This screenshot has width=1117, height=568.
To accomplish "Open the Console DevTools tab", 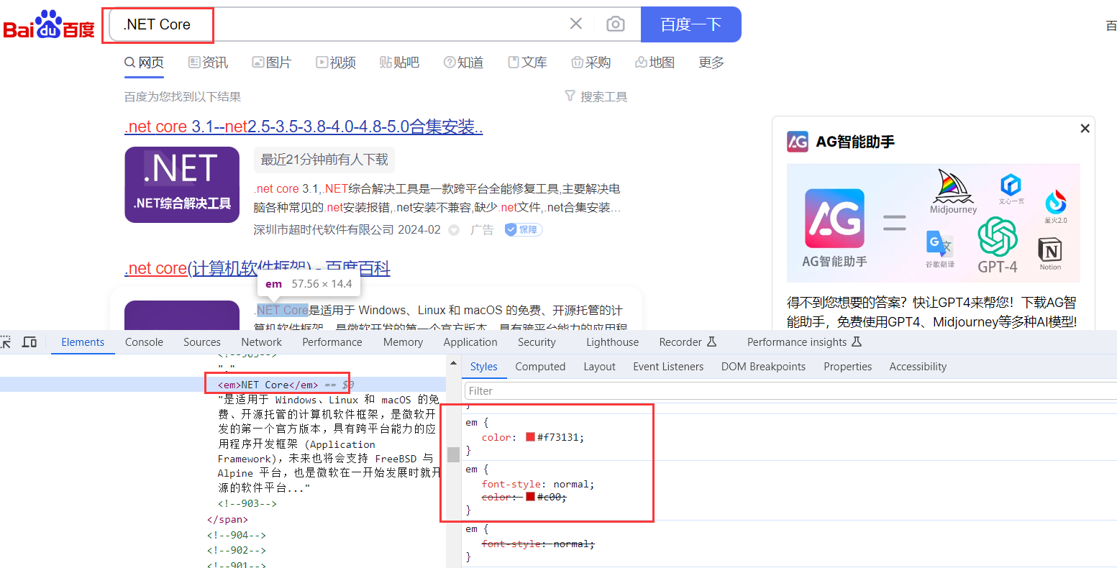I will click(144, 342).
